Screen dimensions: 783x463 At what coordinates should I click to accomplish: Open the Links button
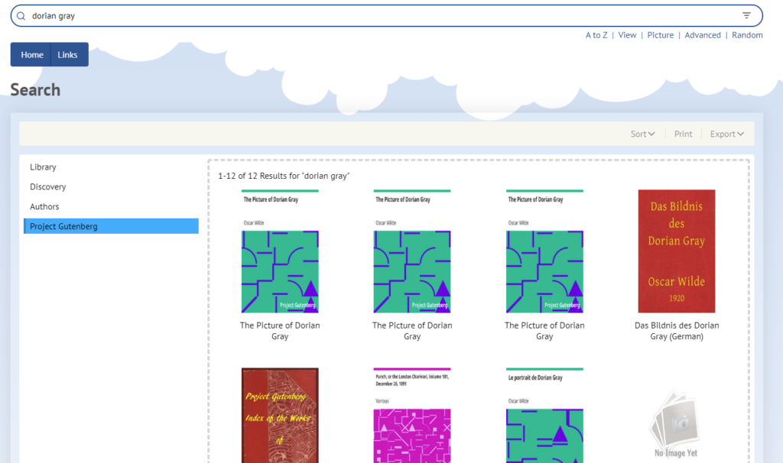68,55
